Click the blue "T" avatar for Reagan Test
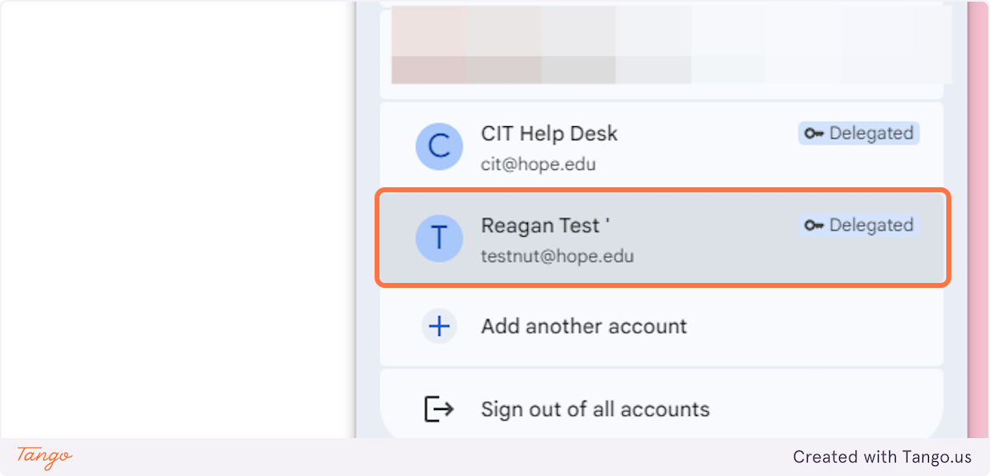 tap(439, 238)
